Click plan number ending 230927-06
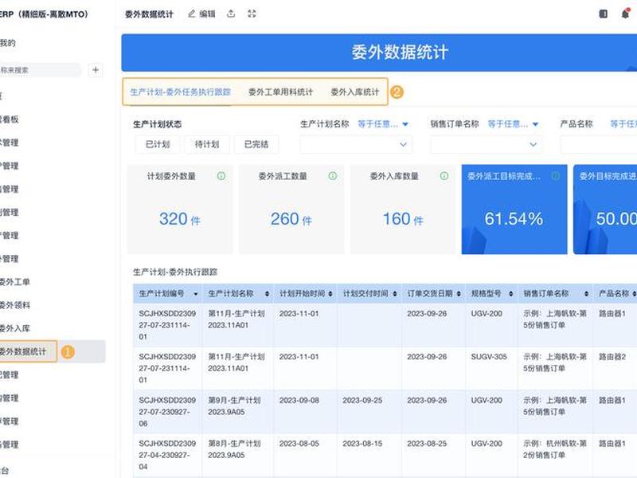Viewport: 637px width, 478px height. click(x=167, y=412)
